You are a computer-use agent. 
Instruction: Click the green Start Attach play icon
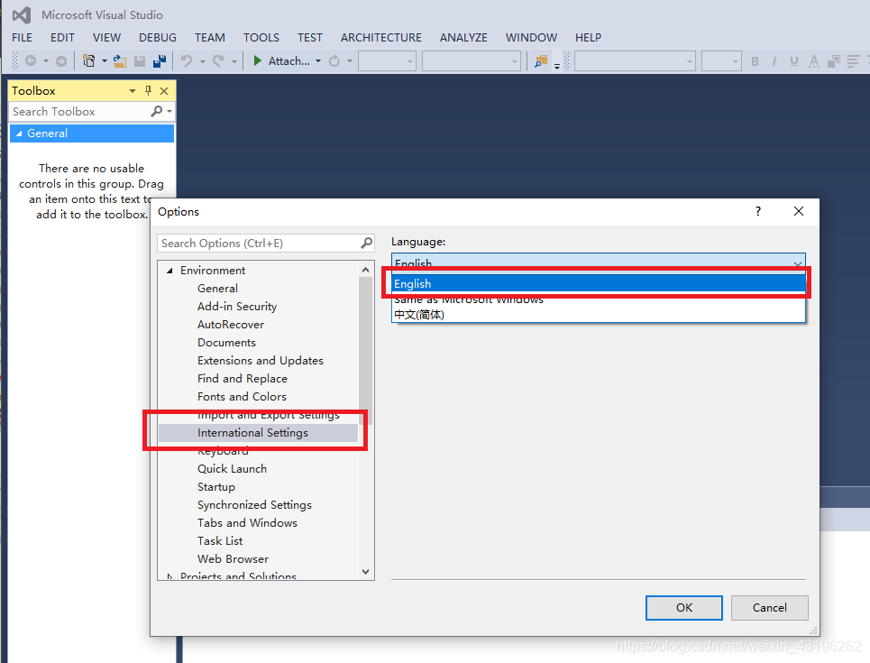(x=258, y=60)
